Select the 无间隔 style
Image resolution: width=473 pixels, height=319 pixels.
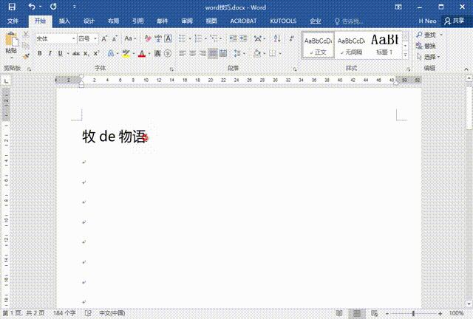[351, 45]
